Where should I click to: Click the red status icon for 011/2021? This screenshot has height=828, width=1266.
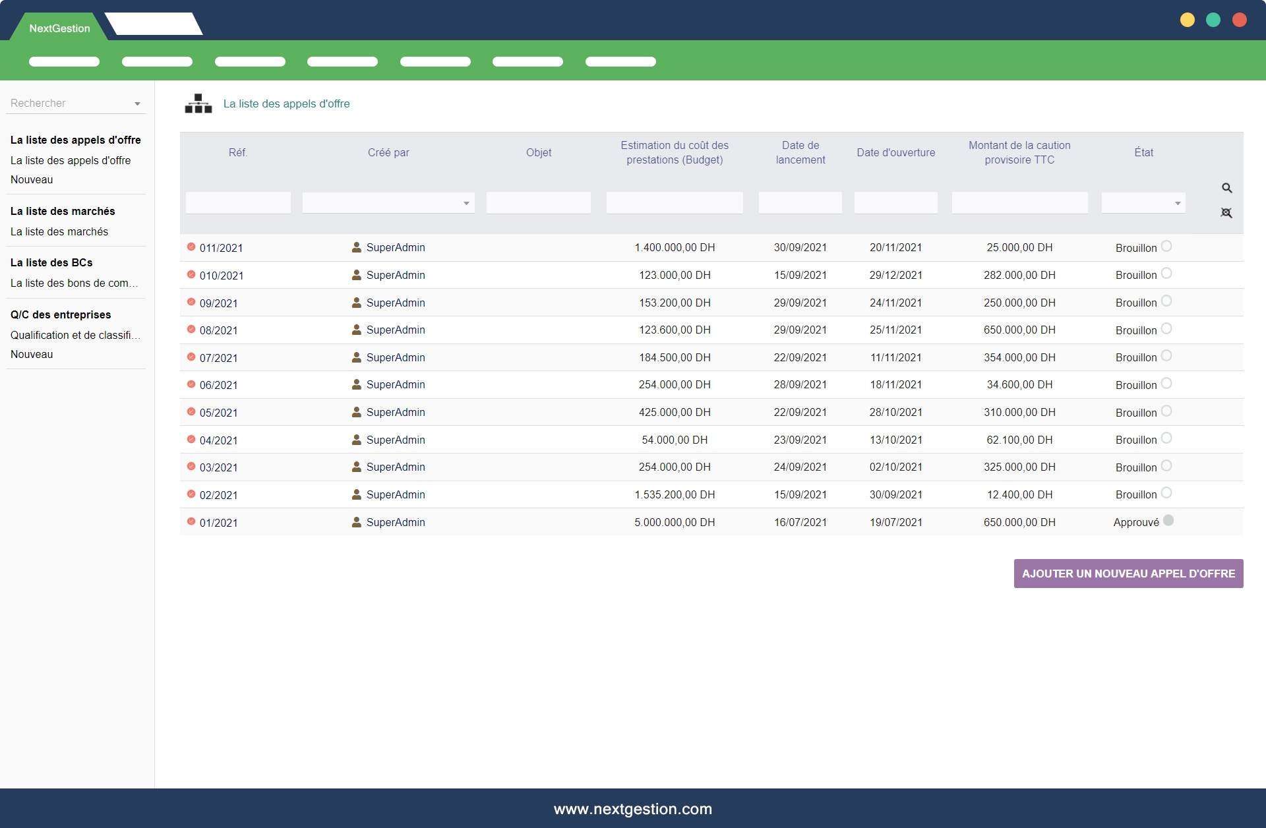pyautogui.click(x=191, y=247)
